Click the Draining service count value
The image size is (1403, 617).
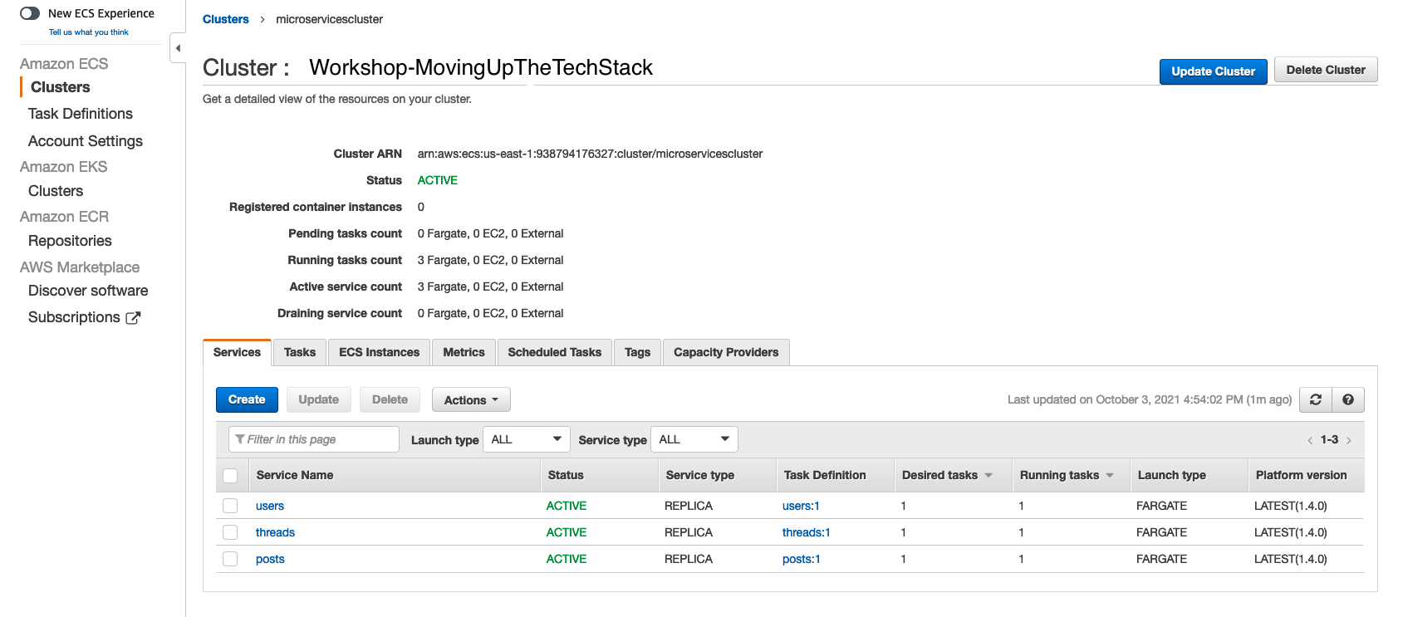[x=490, y=313]
